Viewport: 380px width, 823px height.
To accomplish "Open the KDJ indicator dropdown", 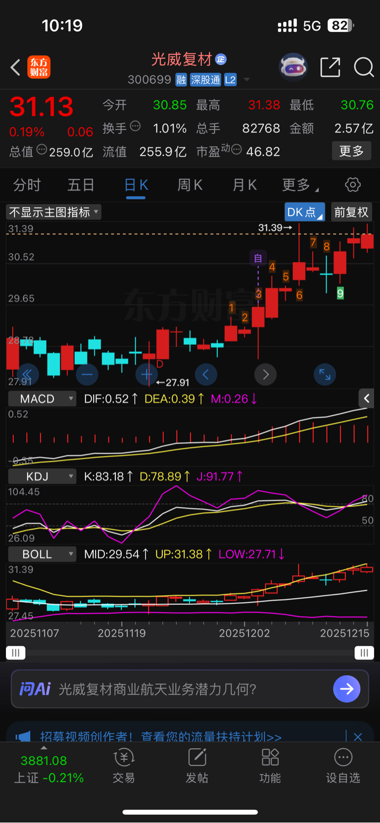I will 42,477.
